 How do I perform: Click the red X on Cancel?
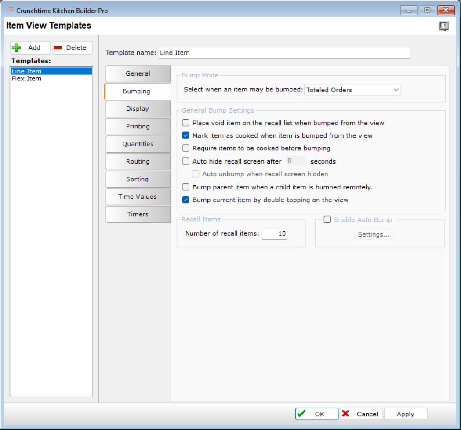click(346, 414)
